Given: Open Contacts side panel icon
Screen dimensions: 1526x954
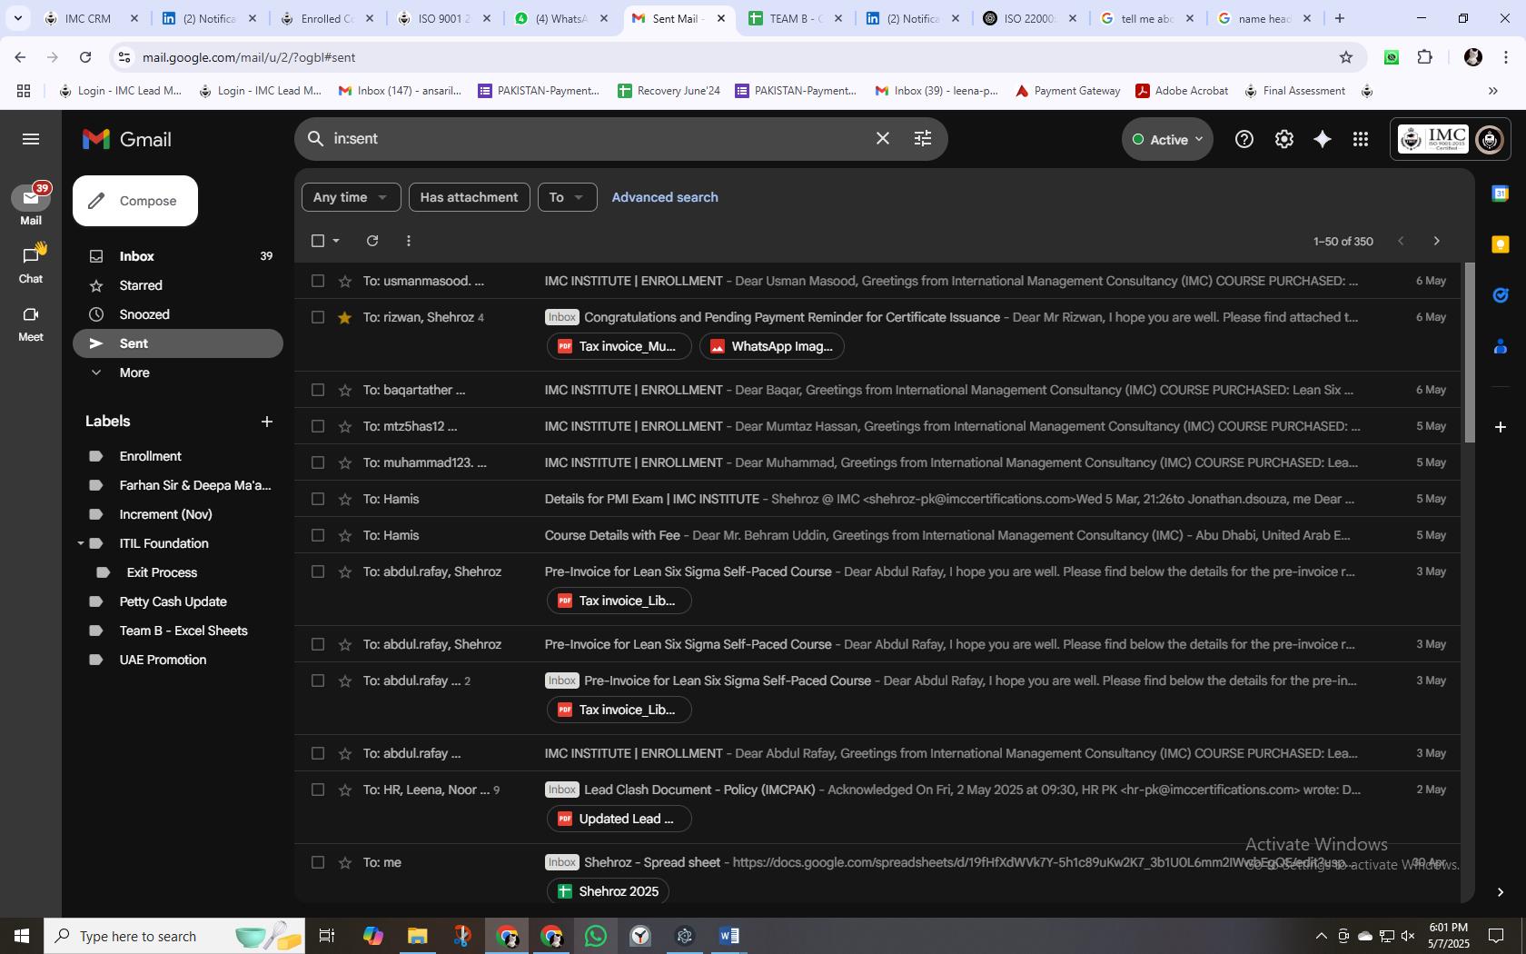Looking at the screenshot, I should click(x=1500, y=346).
